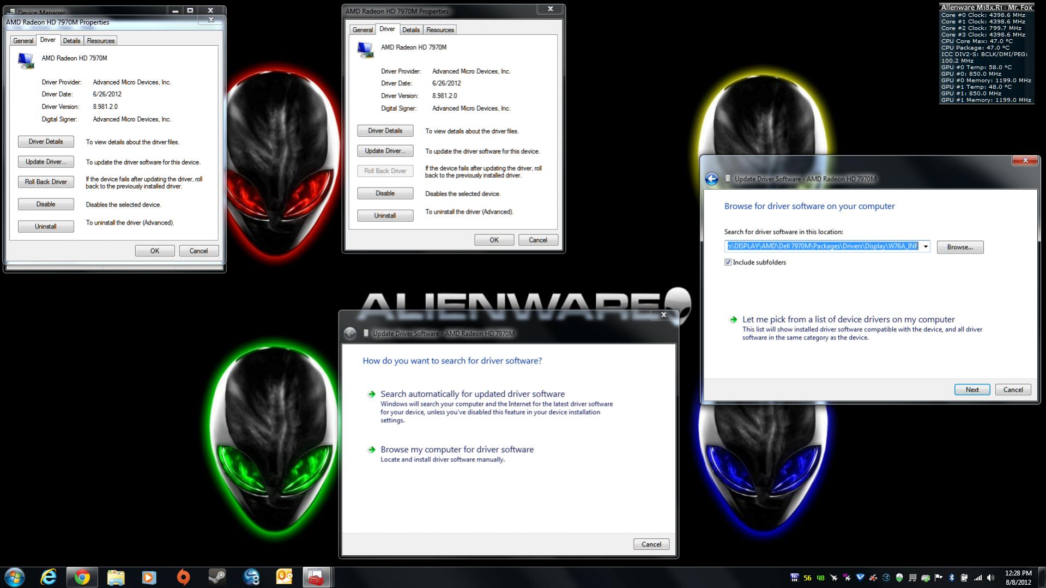The height and width of the screenshot is (588, 1046).
Task: Open Windows Media Player from the taskbar
Action: (x=149, y=577)
